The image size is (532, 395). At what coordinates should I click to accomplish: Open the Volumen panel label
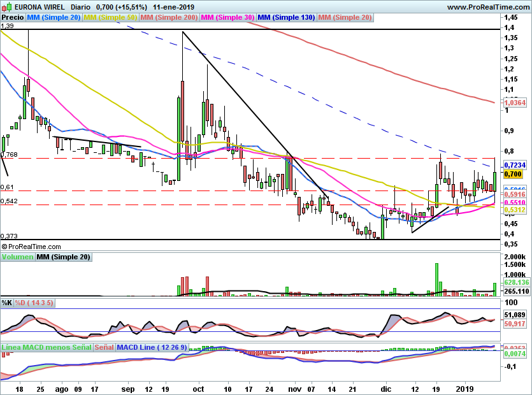tap(18, 257)
